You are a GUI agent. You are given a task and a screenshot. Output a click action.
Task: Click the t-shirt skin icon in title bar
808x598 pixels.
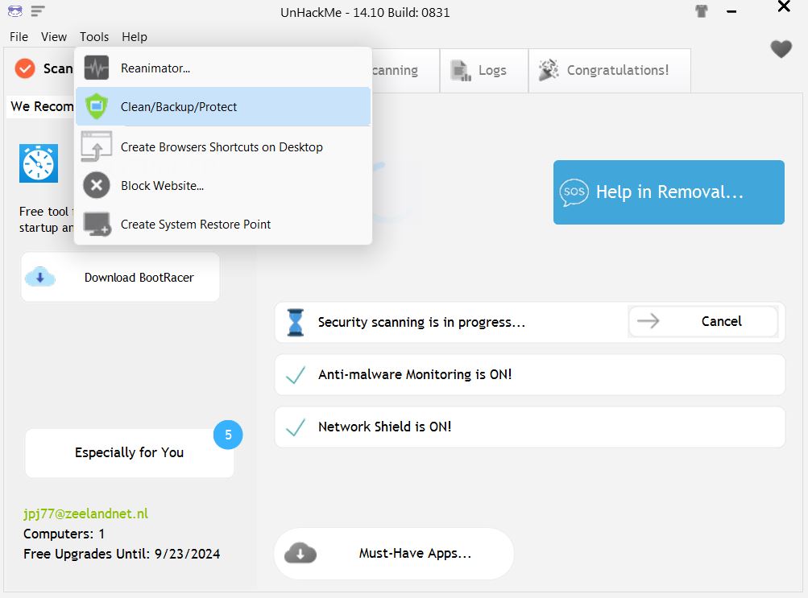(x=702, y=10)
